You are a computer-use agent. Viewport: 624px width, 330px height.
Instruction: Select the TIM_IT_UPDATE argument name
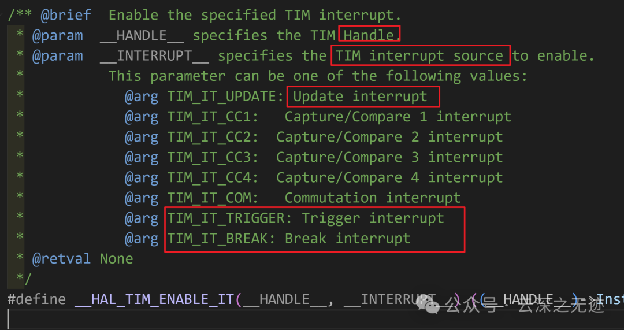pyautogui.click(x=225, y=97)
